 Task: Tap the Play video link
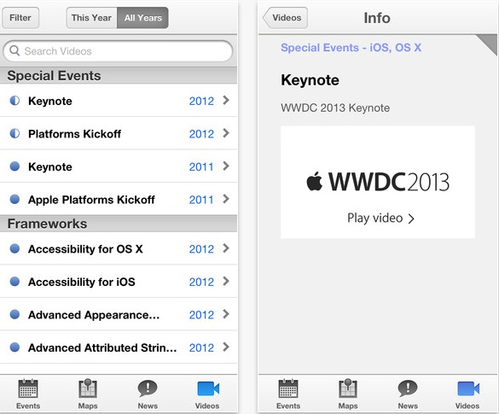point(381,219)
